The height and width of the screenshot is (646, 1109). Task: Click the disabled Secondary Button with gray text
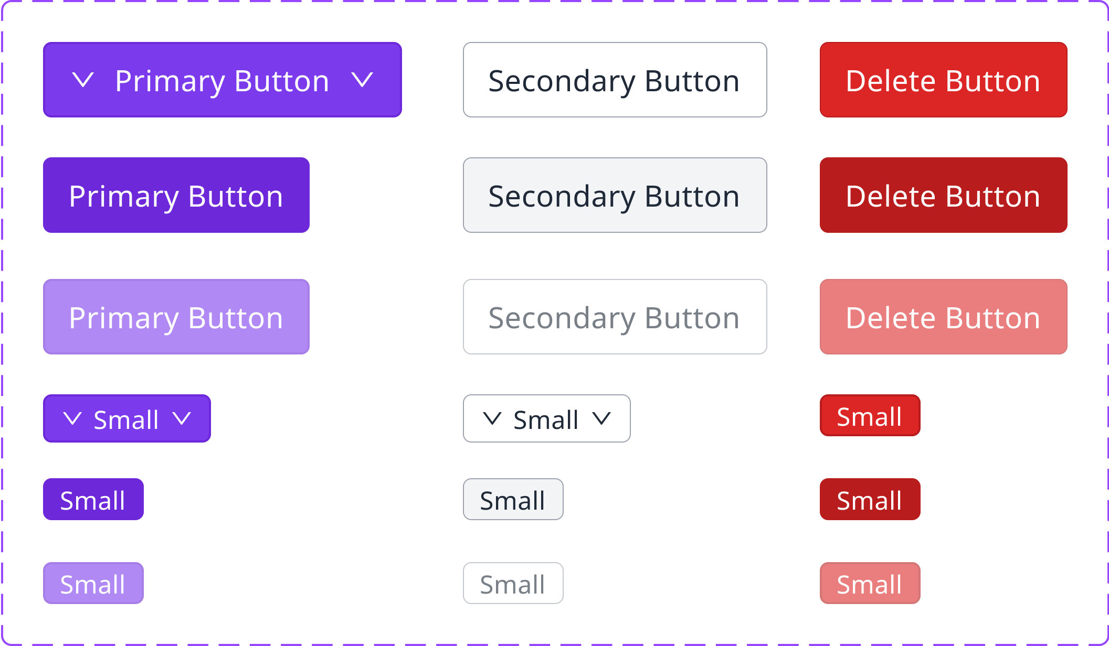tap(615, 317)
